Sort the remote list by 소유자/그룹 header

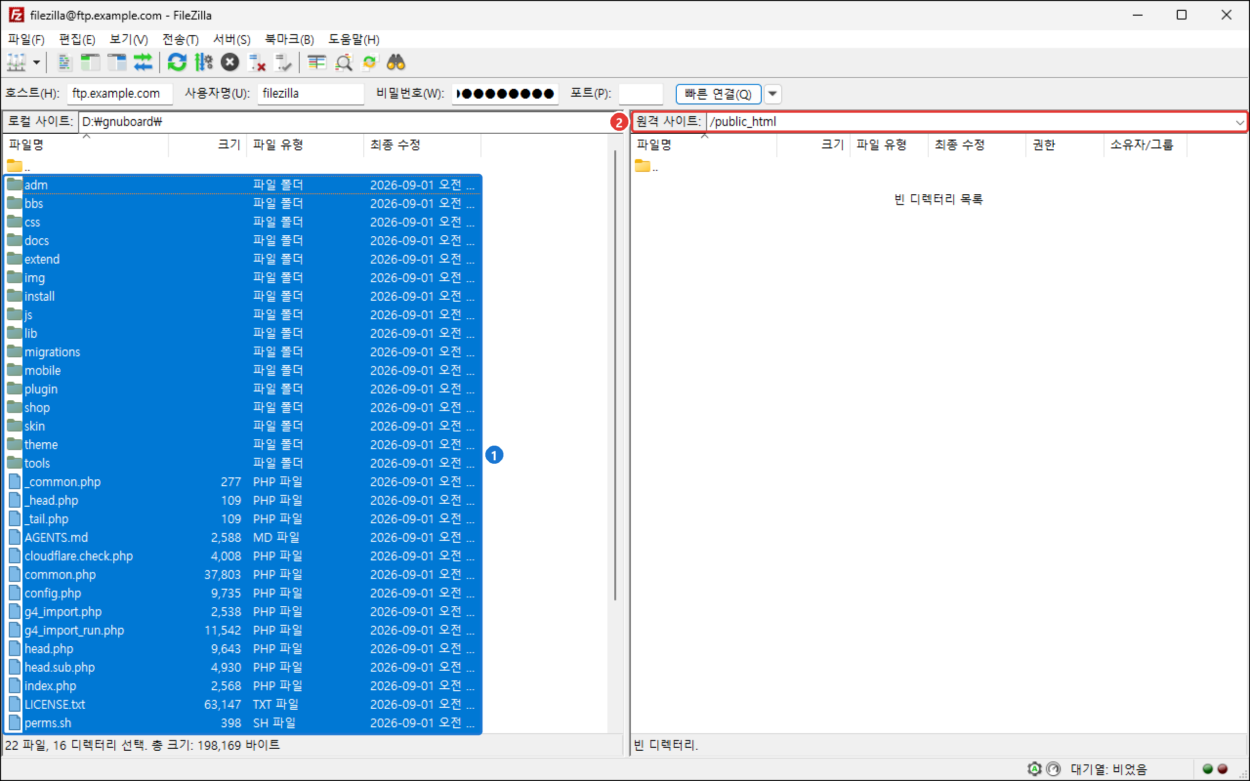point(1145,144)
